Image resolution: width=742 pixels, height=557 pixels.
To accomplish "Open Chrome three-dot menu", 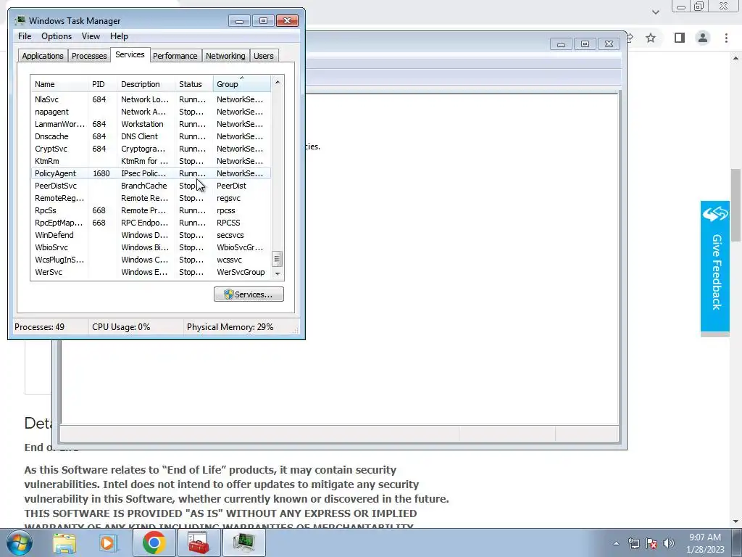I will click(x=726, y=38).
